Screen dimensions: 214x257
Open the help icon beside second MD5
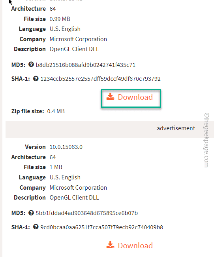tap(31, 213)
